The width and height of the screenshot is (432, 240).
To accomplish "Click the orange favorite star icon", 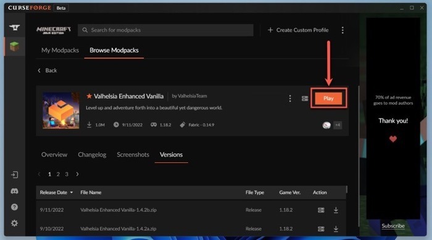I will (x=89, y=96).
